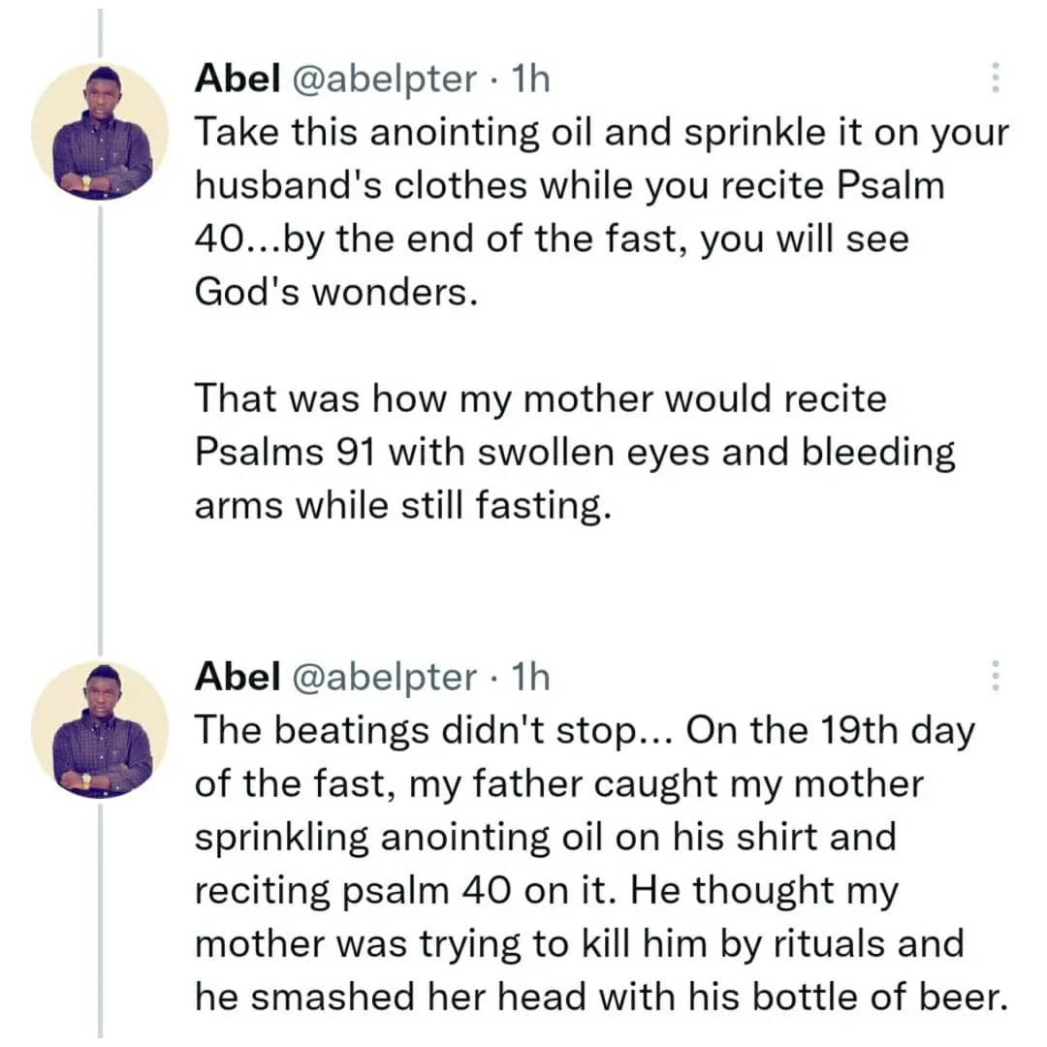Viewport: 1047px width, 1047px height.
Task: Click the line ending 'his bottle of beer.'
Action: 601,996
